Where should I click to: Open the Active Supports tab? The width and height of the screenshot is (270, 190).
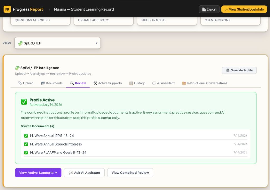[108, 83]
